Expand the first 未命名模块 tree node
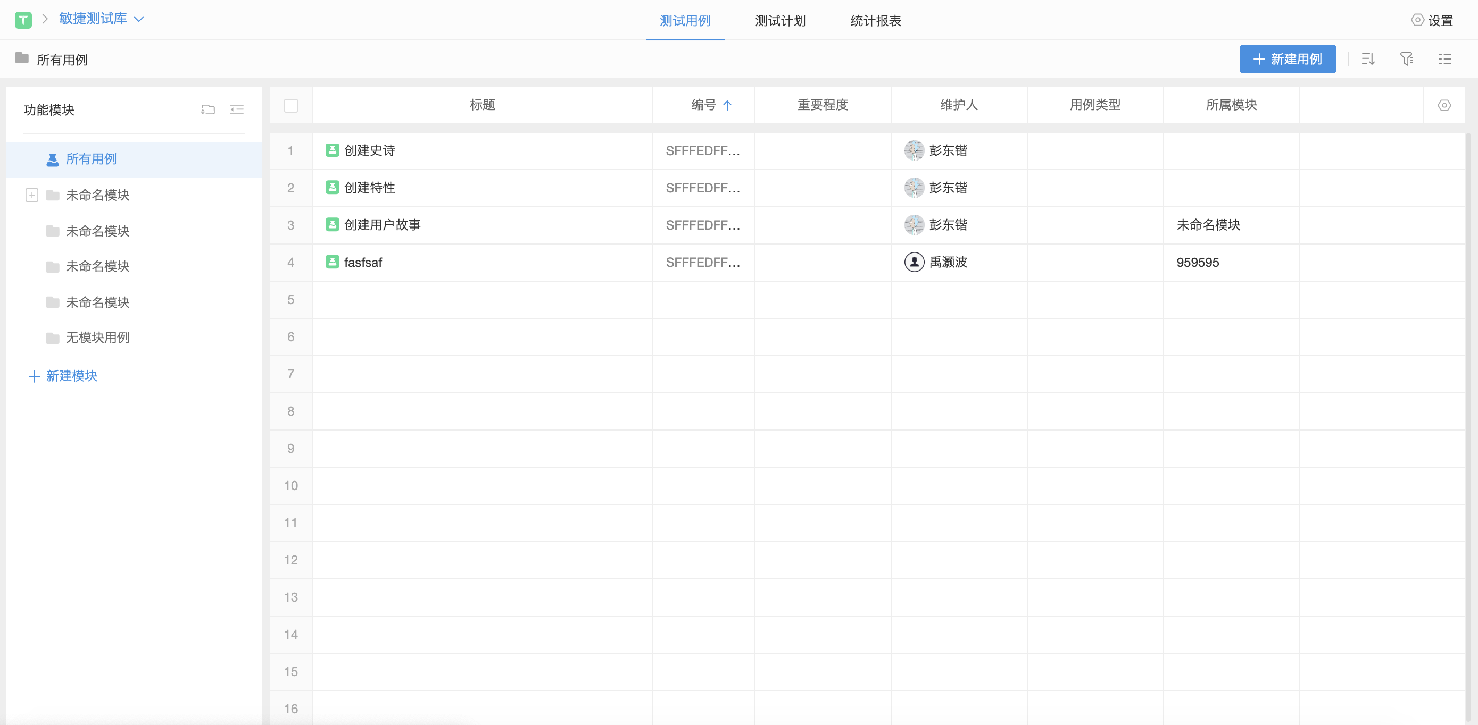1478x725 pixels. click(x=31, y=195)
